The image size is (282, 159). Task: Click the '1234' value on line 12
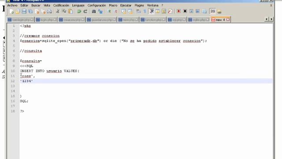[26, 81]
